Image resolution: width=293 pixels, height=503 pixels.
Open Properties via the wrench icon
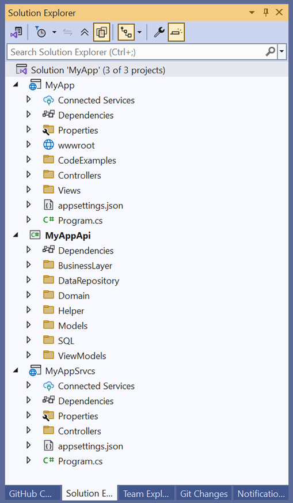[x=159, y=32]
